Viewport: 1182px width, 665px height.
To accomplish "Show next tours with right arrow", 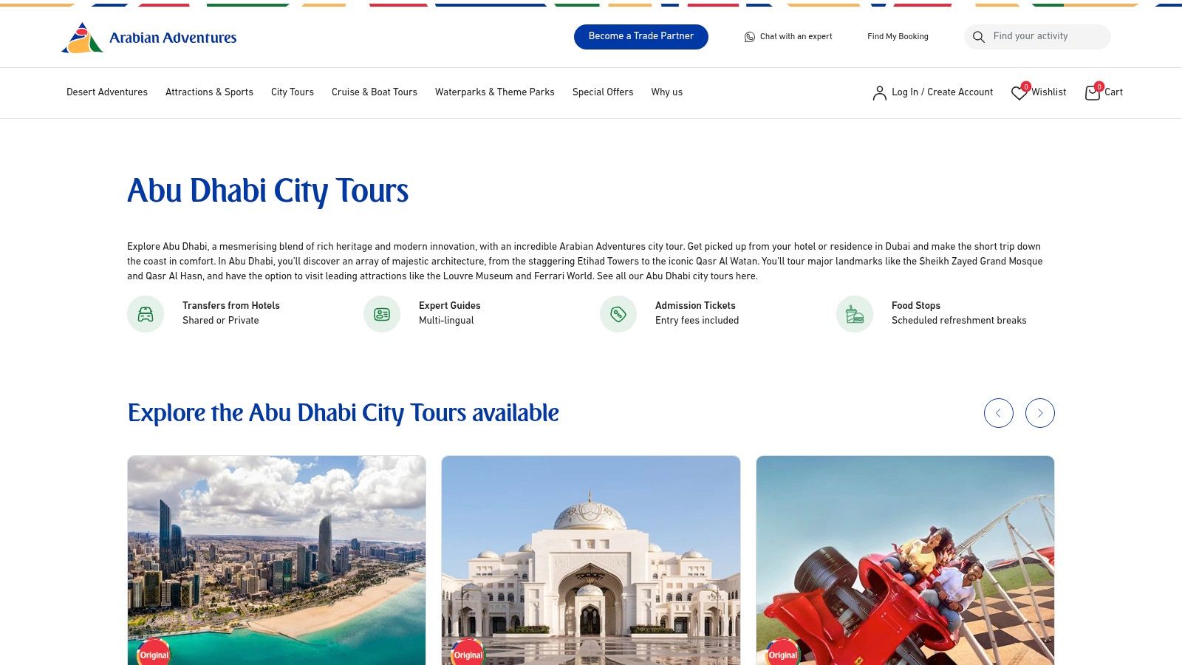I will pyautogui.click(x=1040, y=413).
